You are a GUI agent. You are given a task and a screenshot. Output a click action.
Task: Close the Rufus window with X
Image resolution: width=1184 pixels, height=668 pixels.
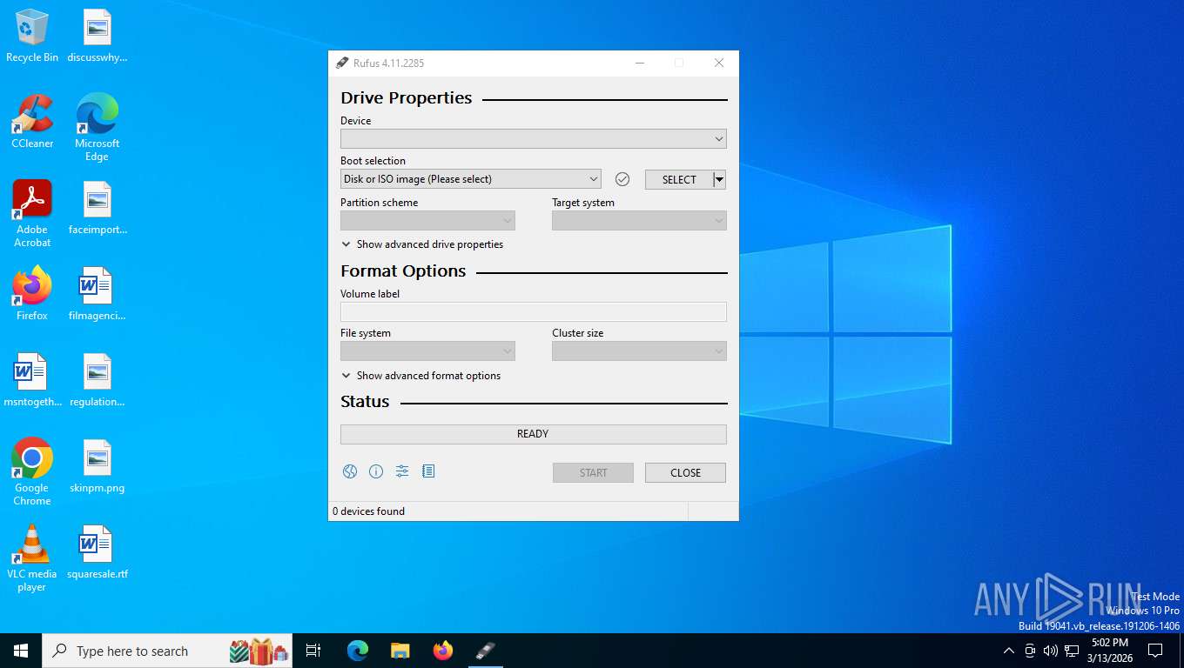[x=719, y=63]
